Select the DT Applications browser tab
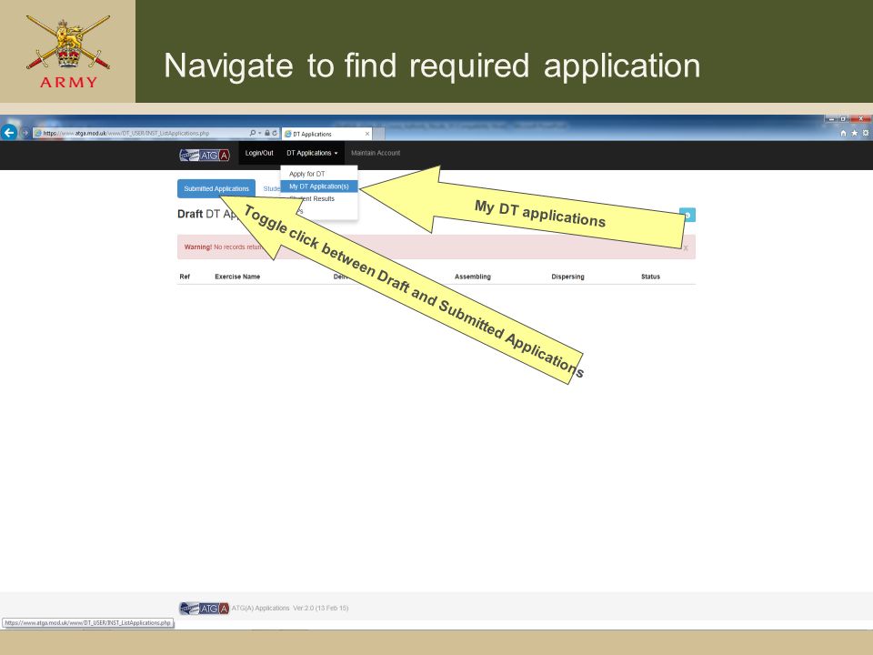 (x=326, y=134)
